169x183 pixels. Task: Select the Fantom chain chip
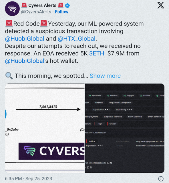pyautogui.click(x=145, y=96)
